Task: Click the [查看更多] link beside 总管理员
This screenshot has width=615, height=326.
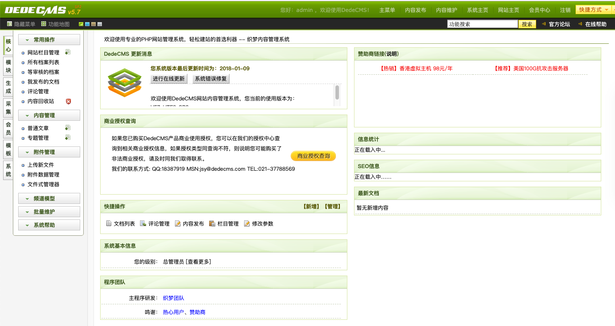Action: tap(199, 262)
